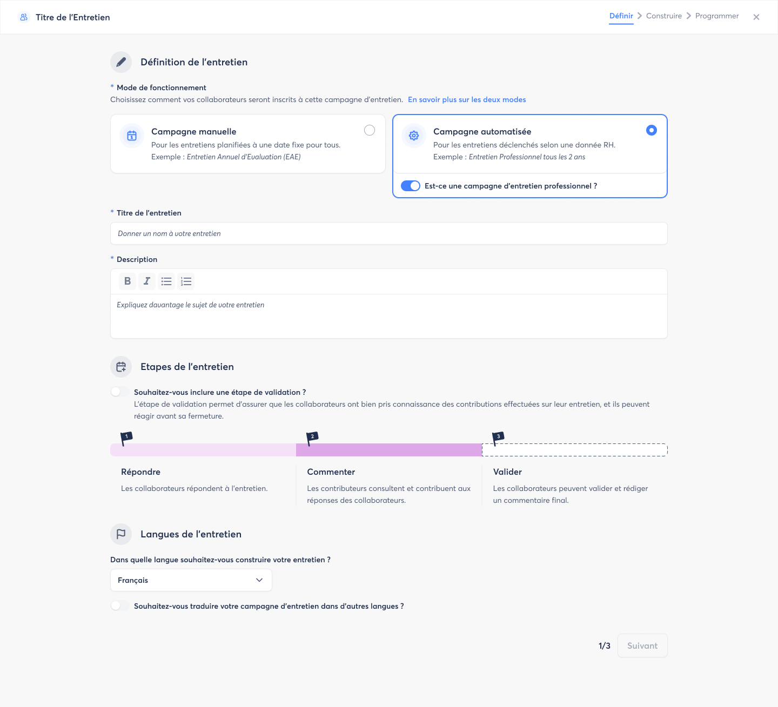
Task: Open 'En savoir plus sur les deux modes' link
Action: click(x=467, y=99)
